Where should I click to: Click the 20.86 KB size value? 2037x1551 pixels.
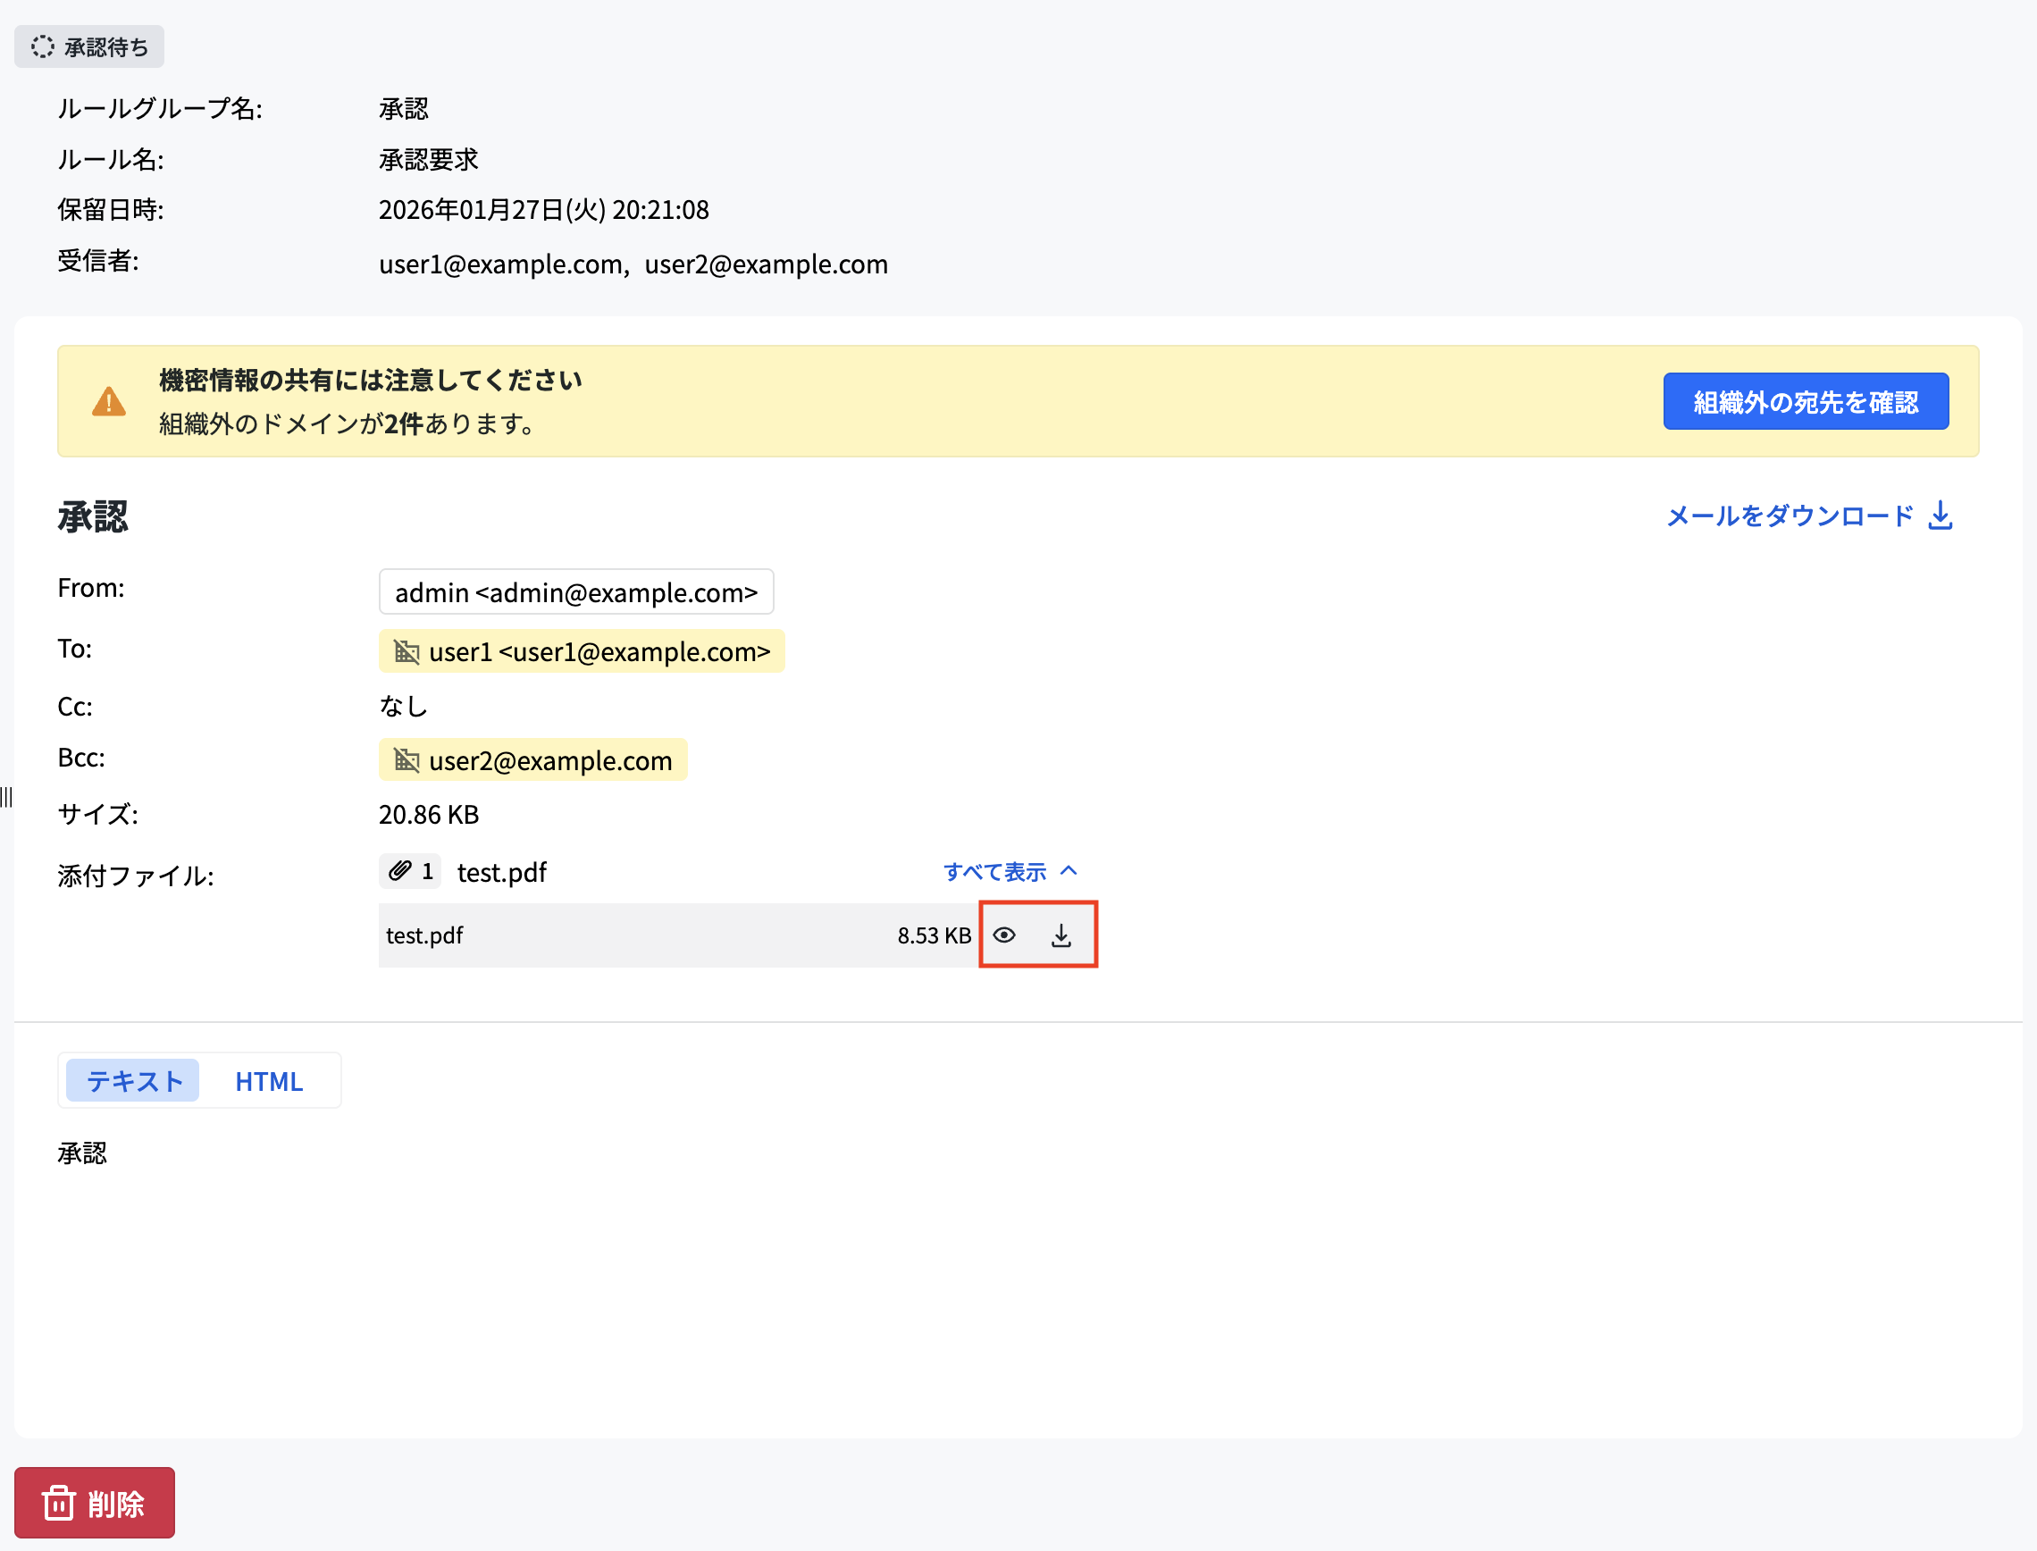click(x=429, y=814)
